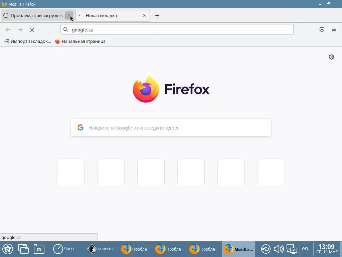
Task: Open 'Начальная страница' bookmark
Action: point(80,41)
